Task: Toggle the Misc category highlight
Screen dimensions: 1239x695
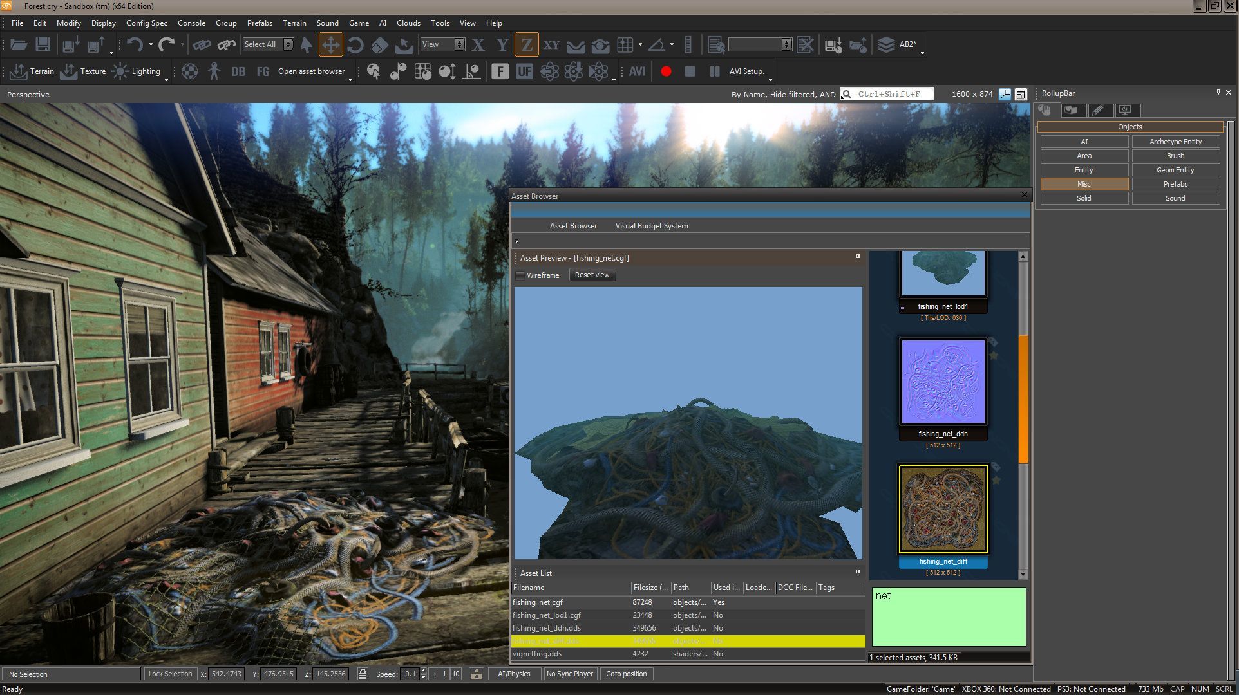Action: click(1083, 184)
